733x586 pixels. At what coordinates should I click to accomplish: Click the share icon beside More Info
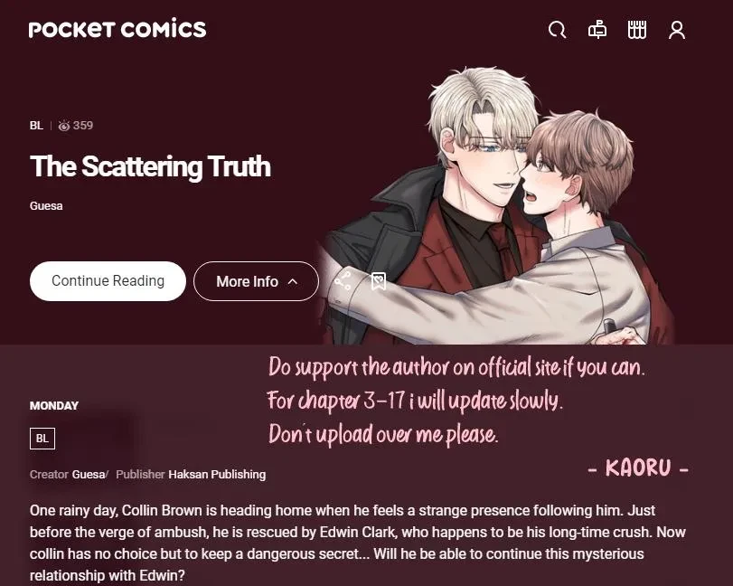(343, 280)
